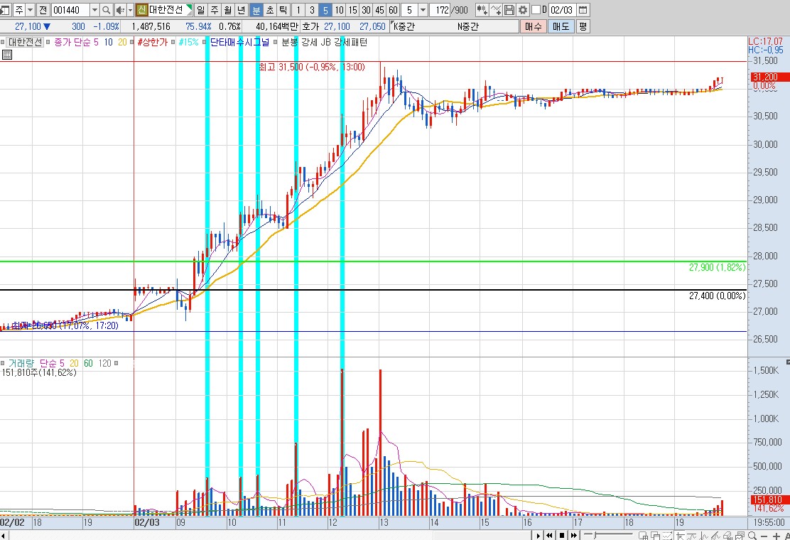
Task: Set the 60-minute interval
Action: pyautogui.click(x=394, y=9)
